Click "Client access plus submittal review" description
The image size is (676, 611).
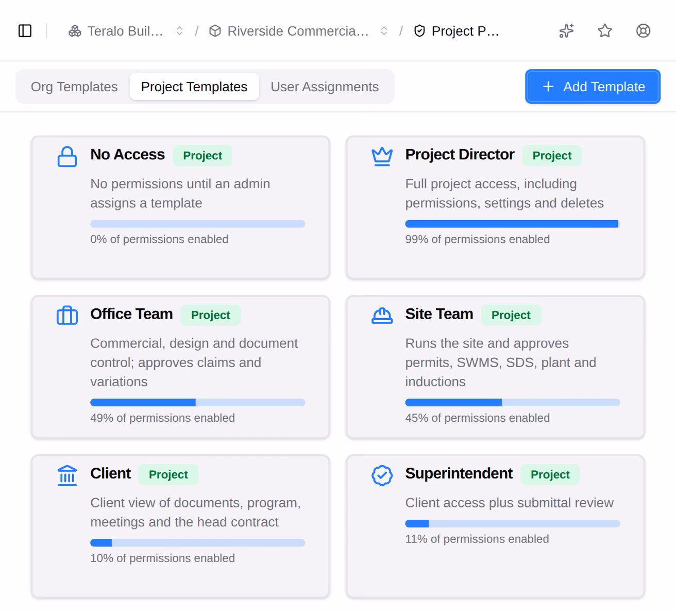(509, 503)
